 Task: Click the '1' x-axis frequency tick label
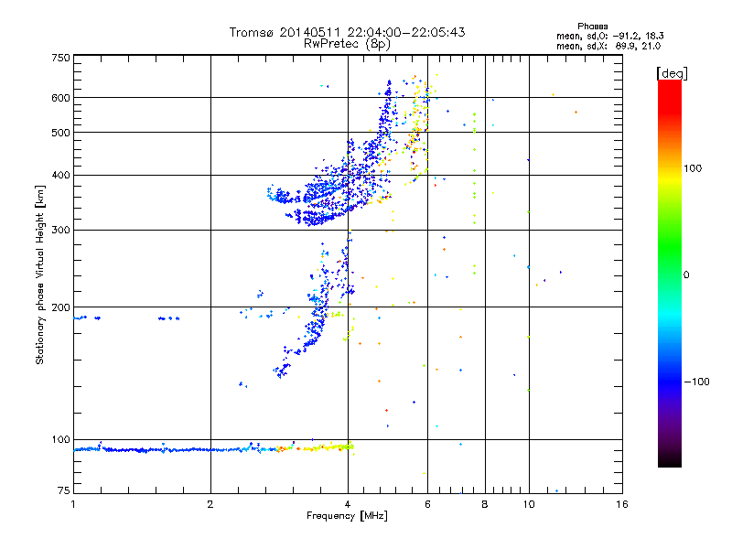(73, 504)
